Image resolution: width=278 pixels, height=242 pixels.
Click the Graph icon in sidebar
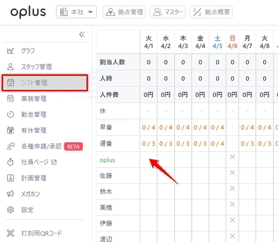[11, 51]
